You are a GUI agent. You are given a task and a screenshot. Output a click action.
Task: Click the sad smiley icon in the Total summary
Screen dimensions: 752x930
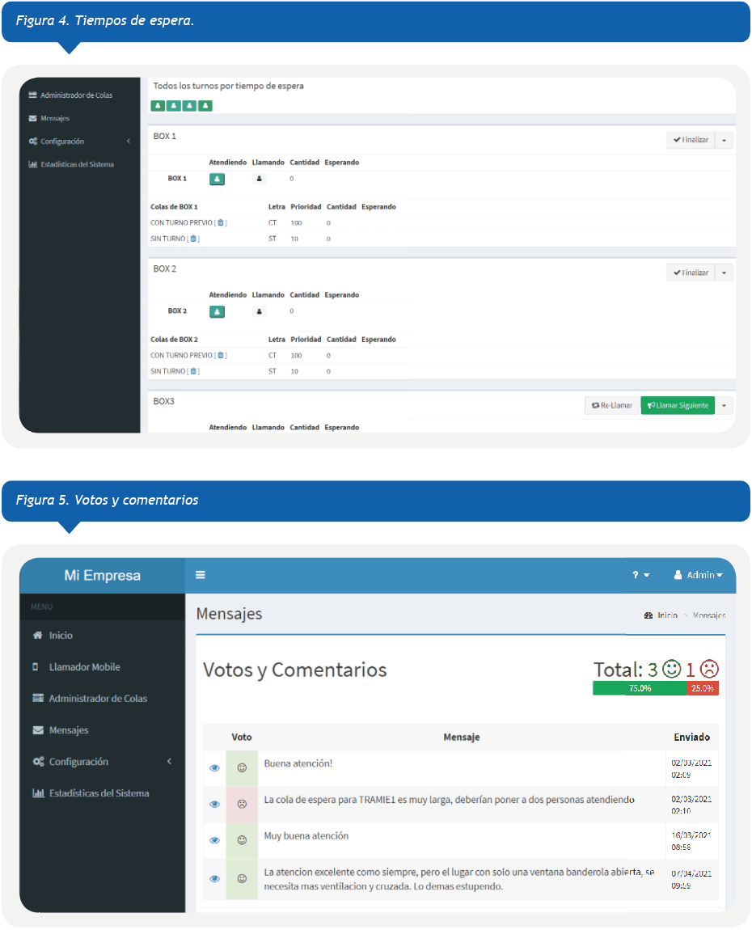(x=709, y=669)
